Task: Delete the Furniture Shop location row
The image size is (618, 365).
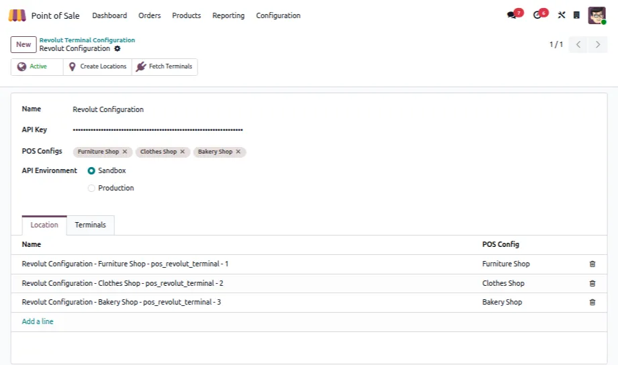Action: click(x=592, y=264)
